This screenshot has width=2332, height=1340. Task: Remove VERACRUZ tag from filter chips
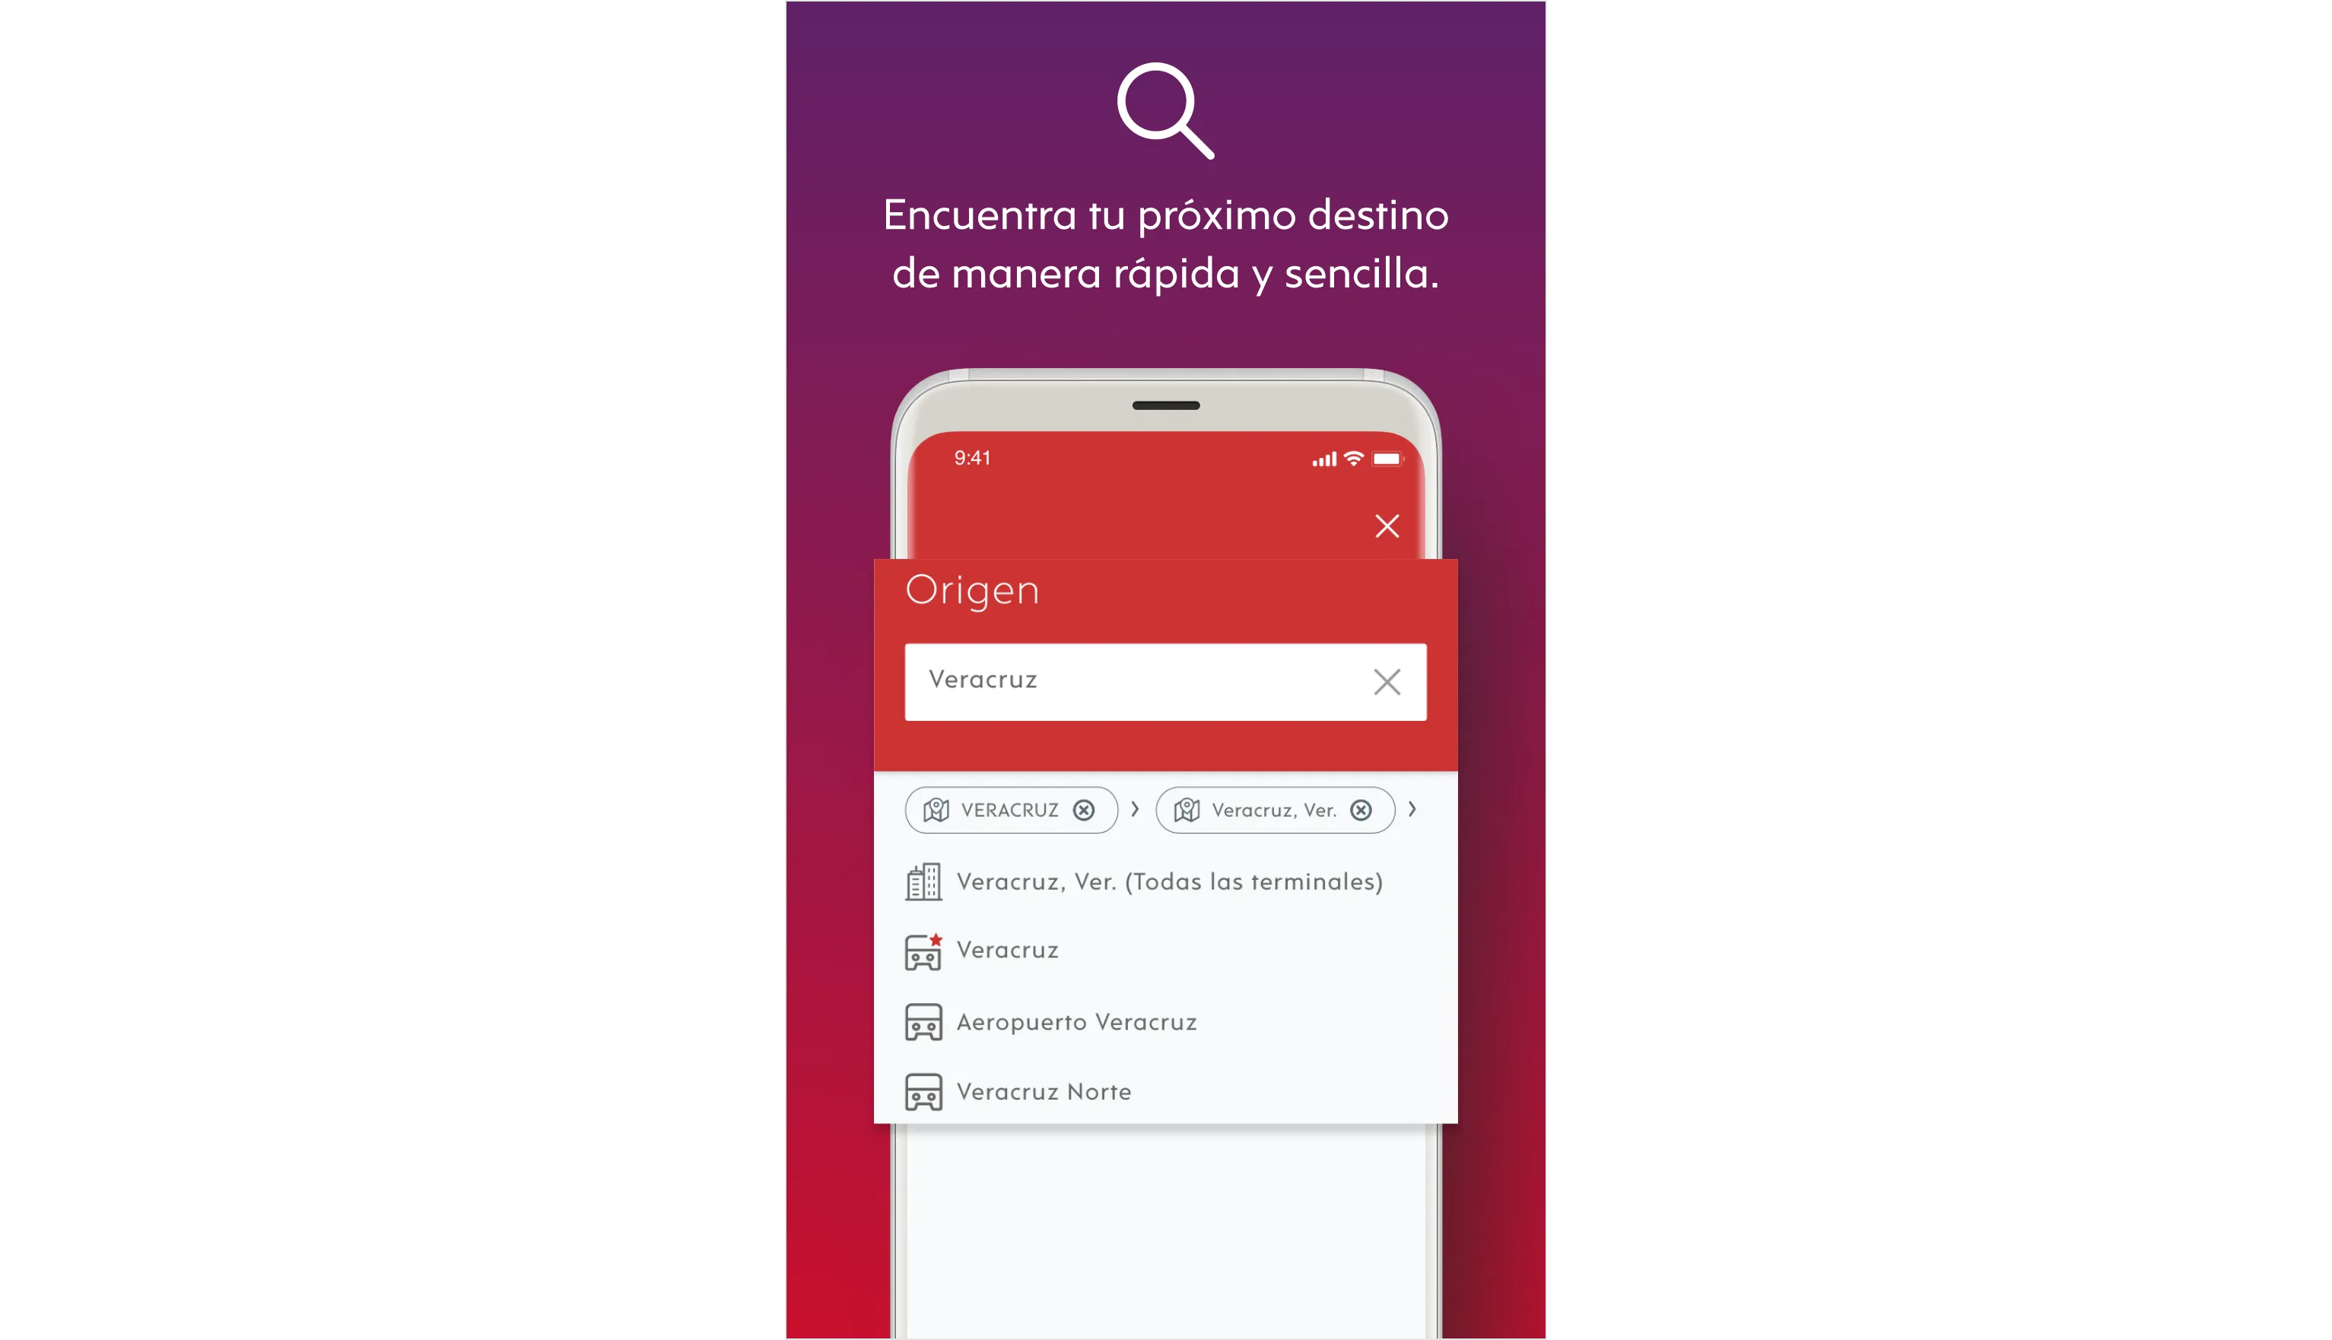tap(1085, 810)
